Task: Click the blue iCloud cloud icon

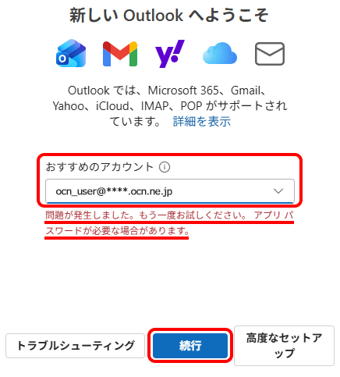Action: pos(220,53)
